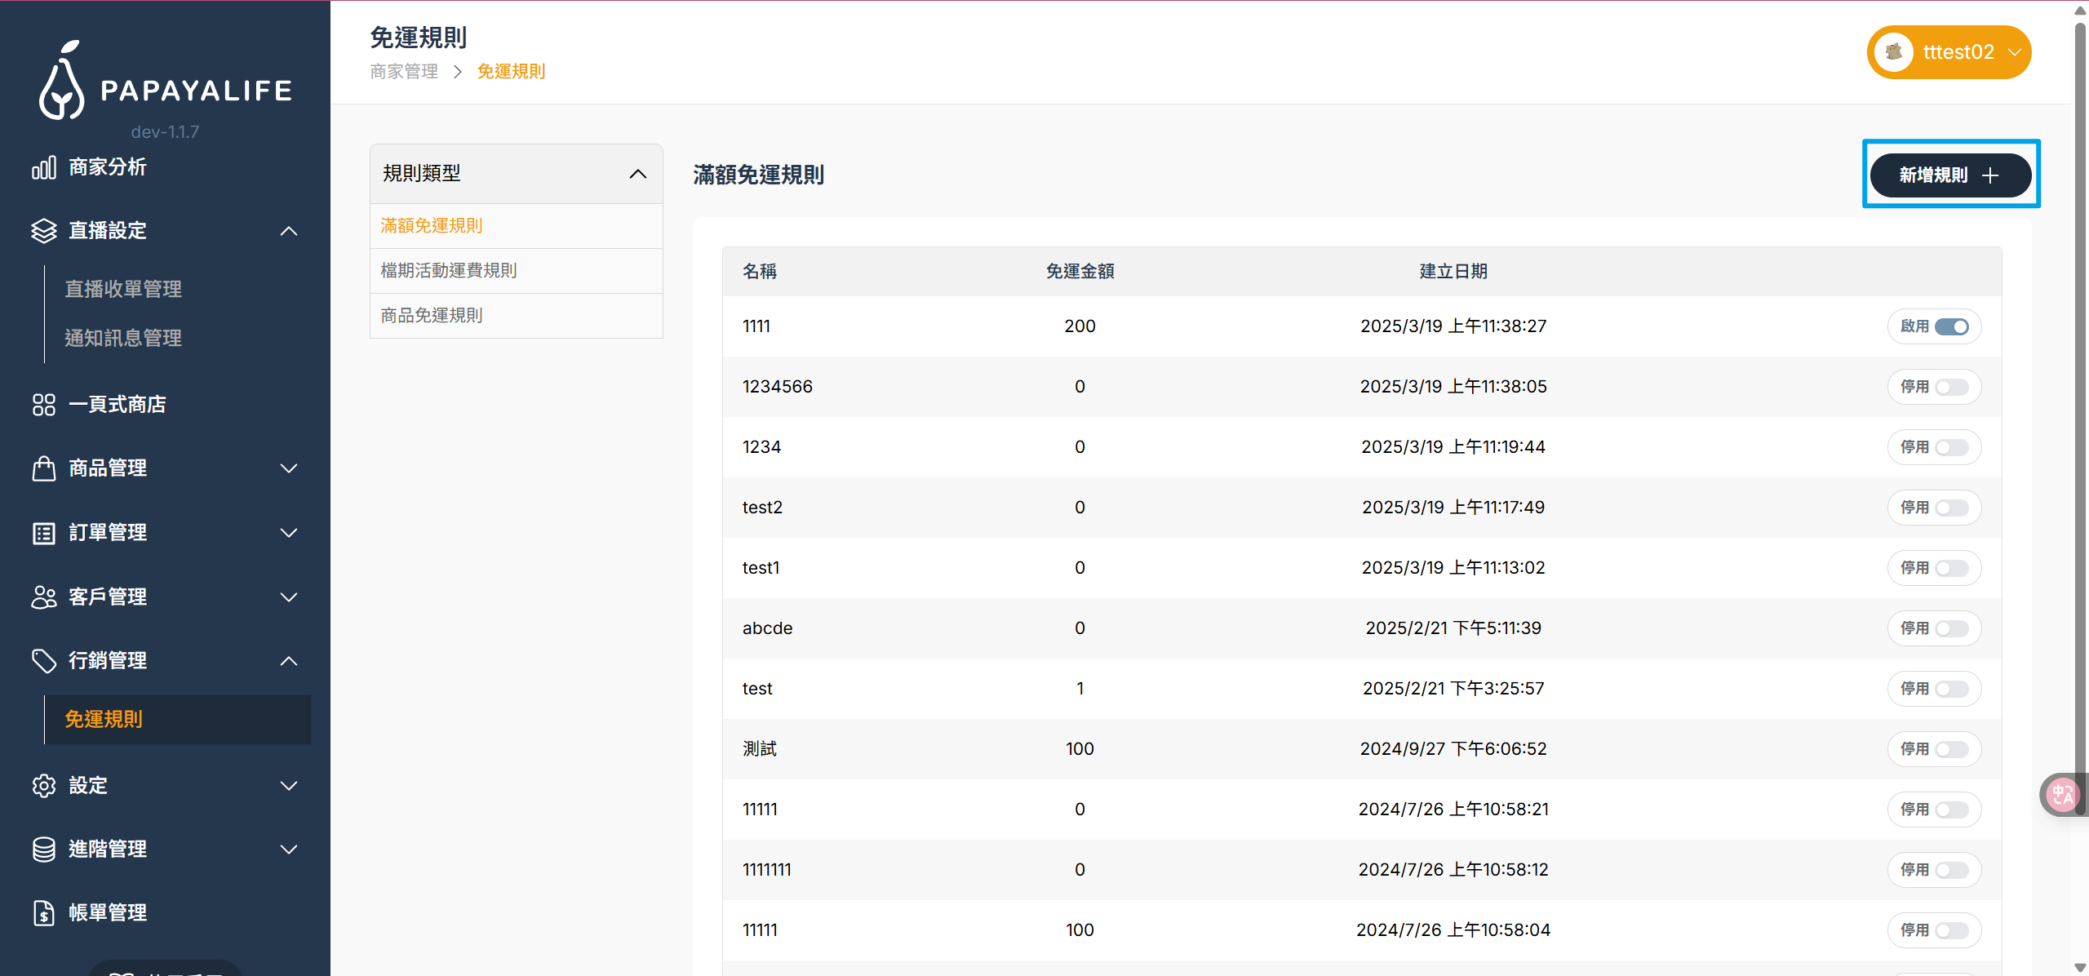Click the floating translate icon at the right edge
This screenshot has width=2089, height=976.
[2062, 794]
